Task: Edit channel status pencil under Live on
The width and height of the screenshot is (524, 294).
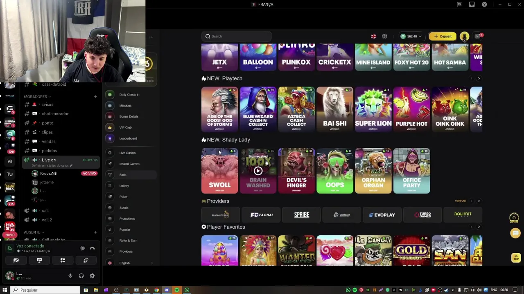Action: click(x=71, y=166)
